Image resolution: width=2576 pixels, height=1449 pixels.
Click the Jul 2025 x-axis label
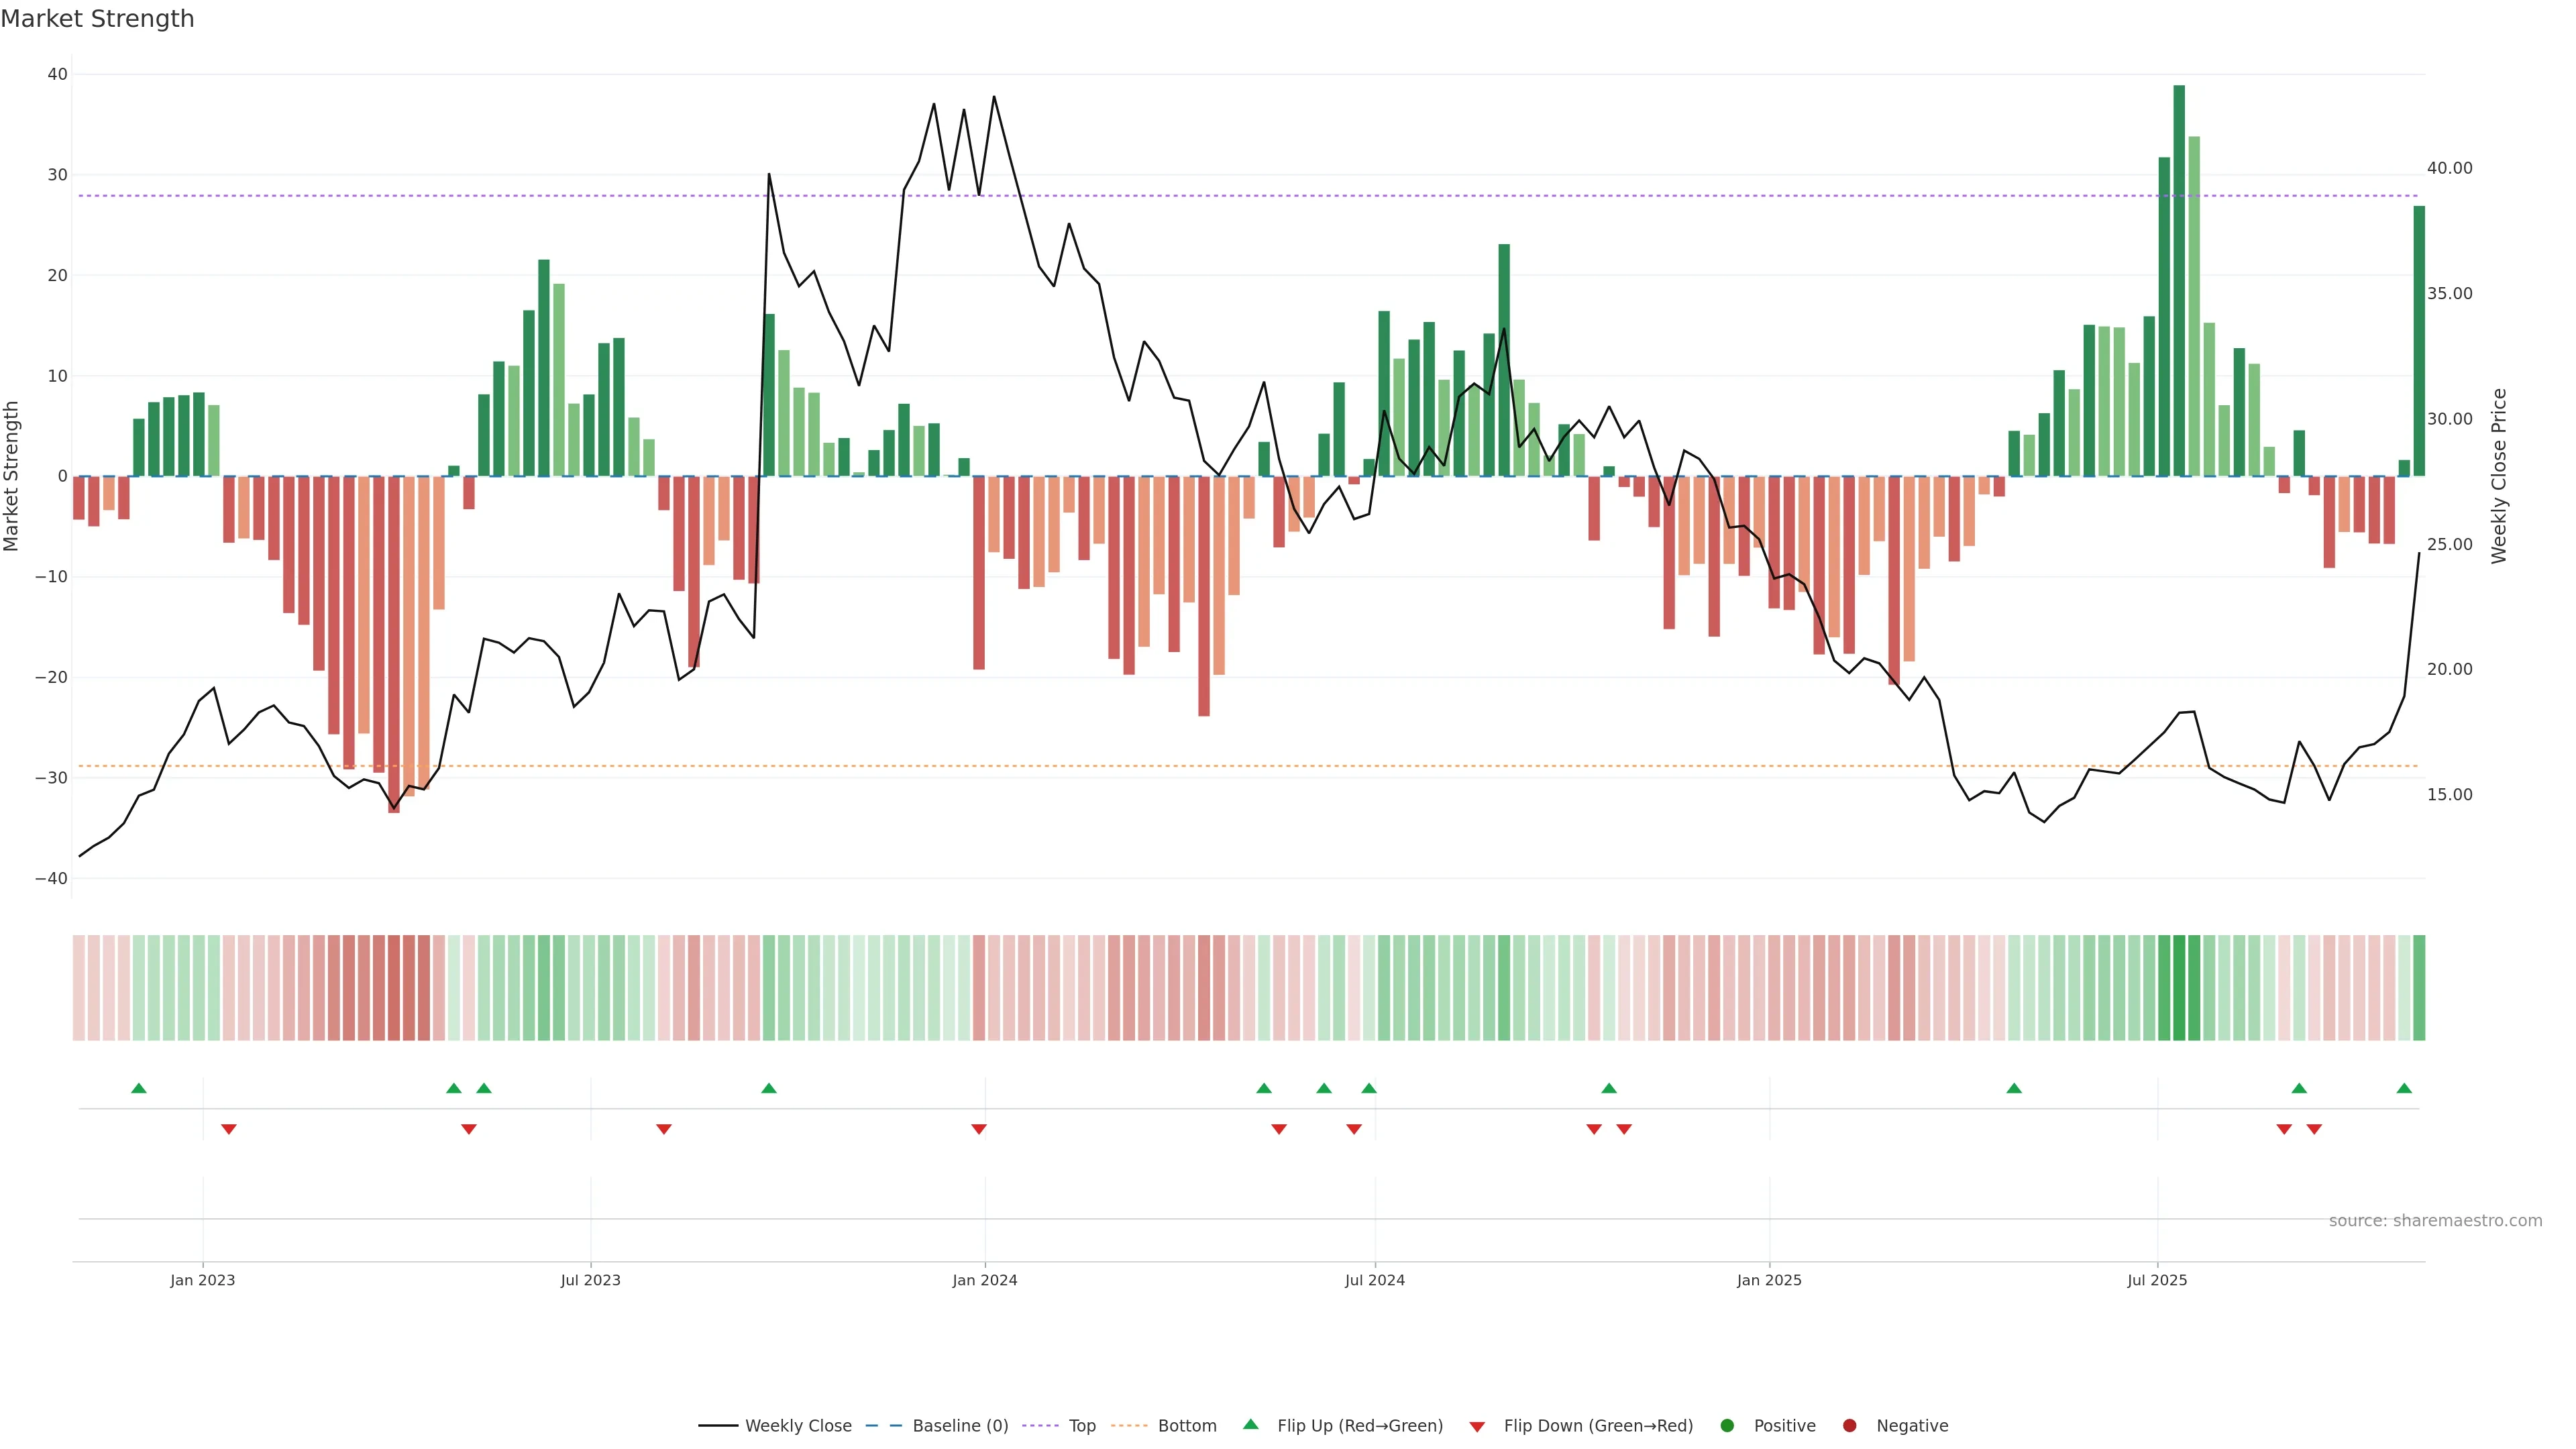coord(2157,1280)
